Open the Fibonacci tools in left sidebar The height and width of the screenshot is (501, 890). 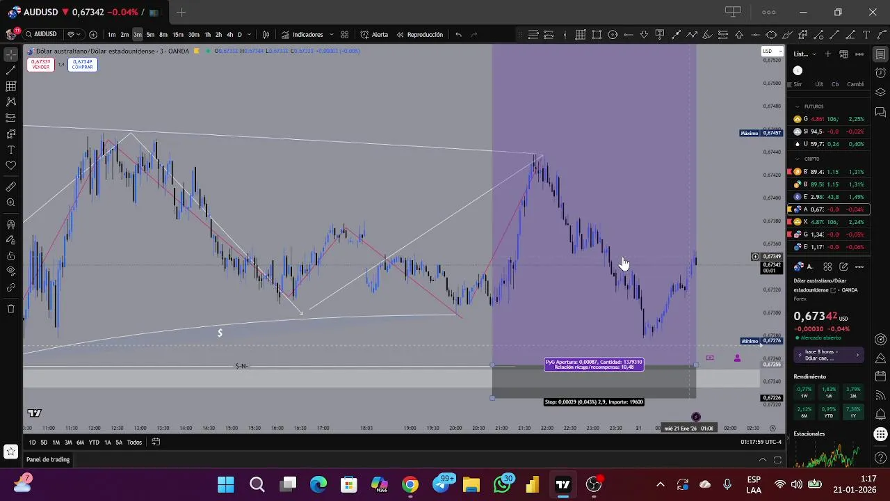coord(10,86)
